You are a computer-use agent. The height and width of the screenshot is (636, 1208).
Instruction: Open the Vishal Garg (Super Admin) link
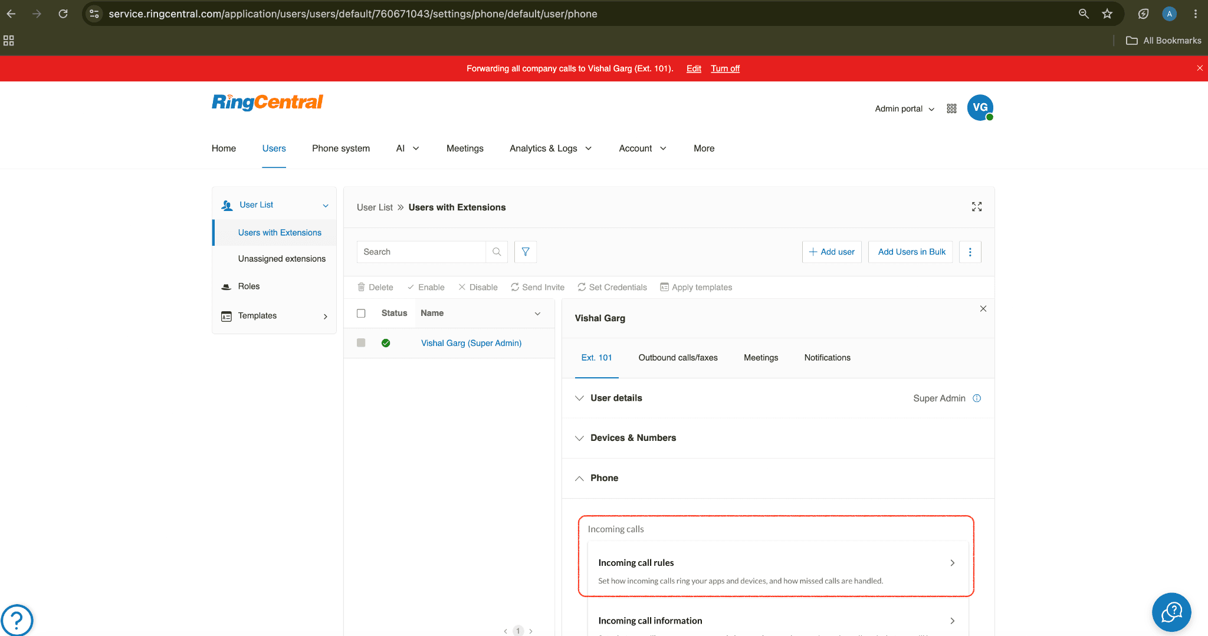(471, 343)
